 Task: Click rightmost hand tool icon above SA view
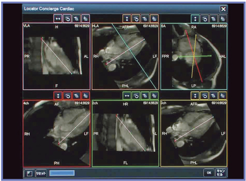point(223,19)
